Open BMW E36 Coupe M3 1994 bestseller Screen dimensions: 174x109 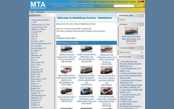(x=131, y=86)
